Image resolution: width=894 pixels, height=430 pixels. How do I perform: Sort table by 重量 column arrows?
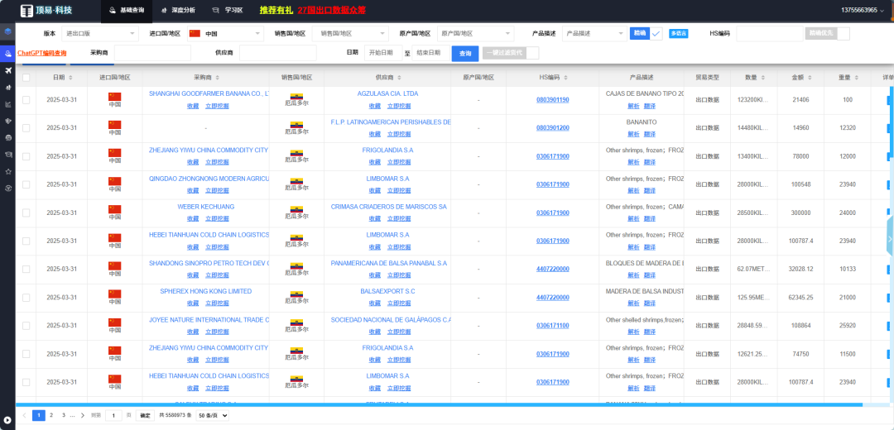pyautogui.click(x=857, y=78)
